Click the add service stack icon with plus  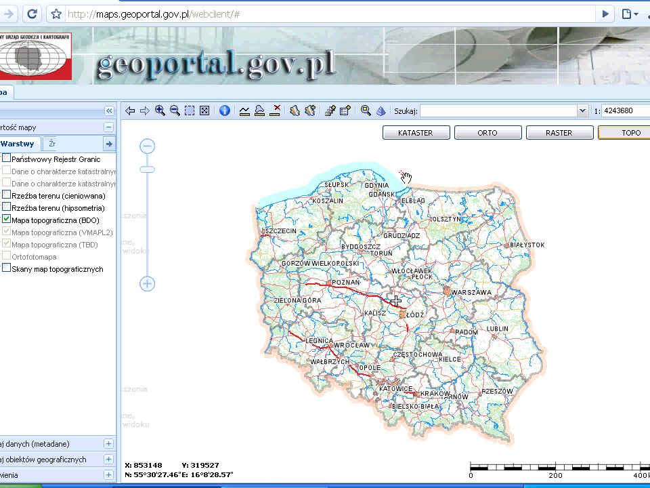(330, 110)
